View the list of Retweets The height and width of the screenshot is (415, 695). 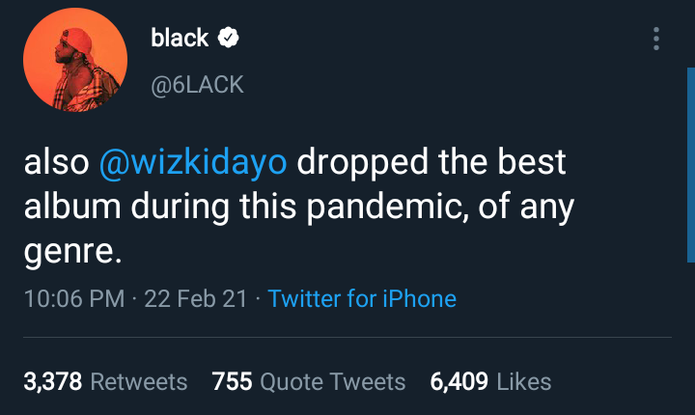(139, 382)
